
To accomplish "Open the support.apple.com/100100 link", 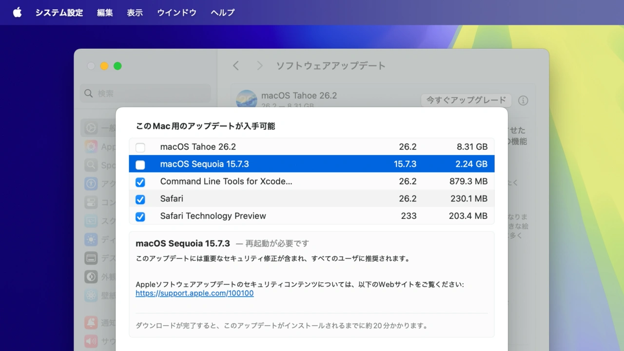I will (194, 293).
